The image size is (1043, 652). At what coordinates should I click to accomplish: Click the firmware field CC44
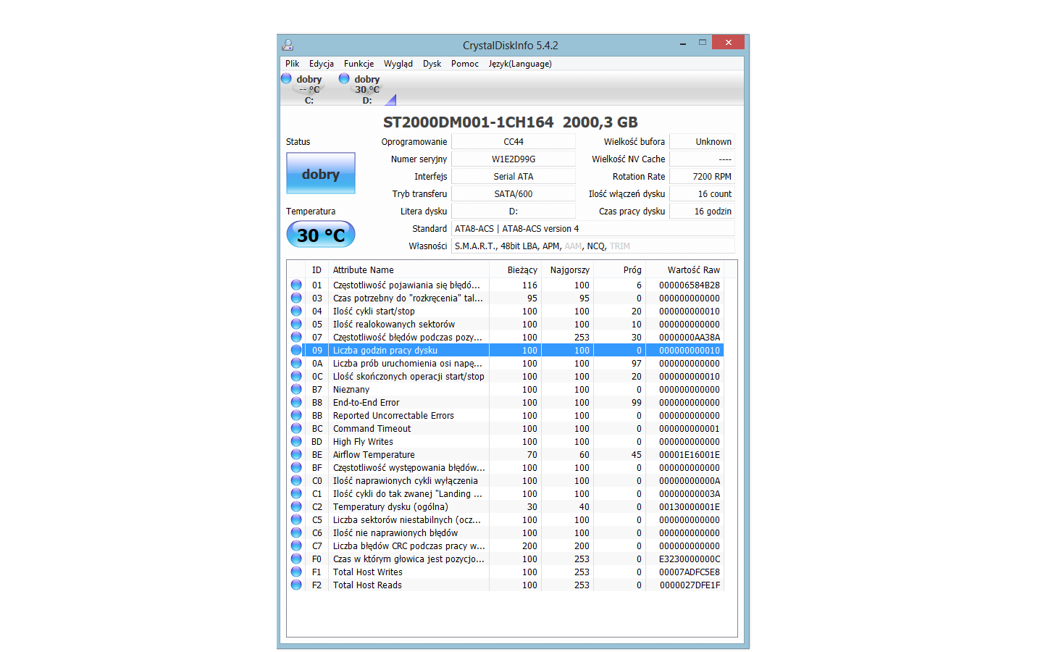pyautogui.click(x=514, y=141)
